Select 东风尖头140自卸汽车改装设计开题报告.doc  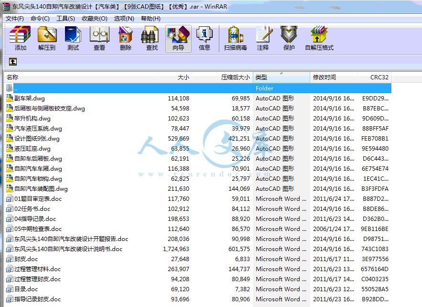point(71,239)
